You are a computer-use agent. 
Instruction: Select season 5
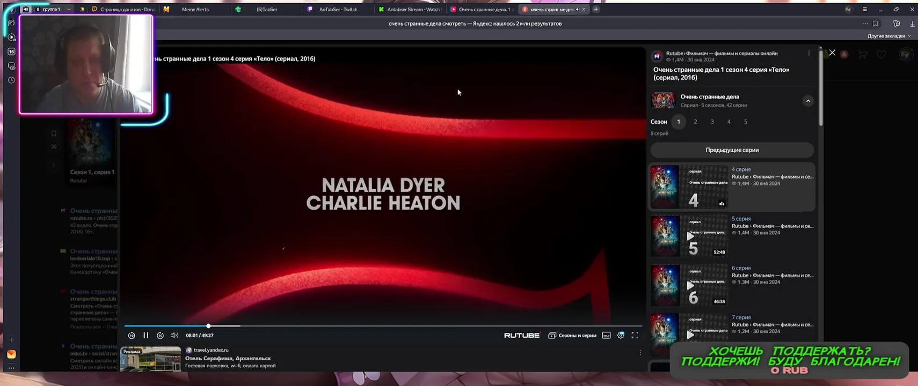click(x=746, y=122)
